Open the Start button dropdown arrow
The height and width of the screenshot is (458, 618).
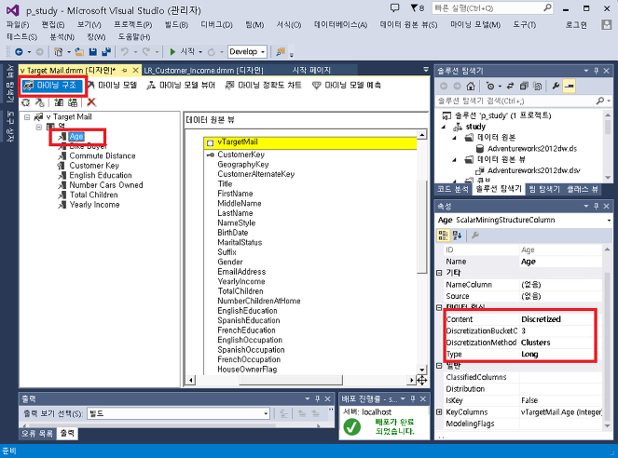pyautogui.click(x=200, y=52)
